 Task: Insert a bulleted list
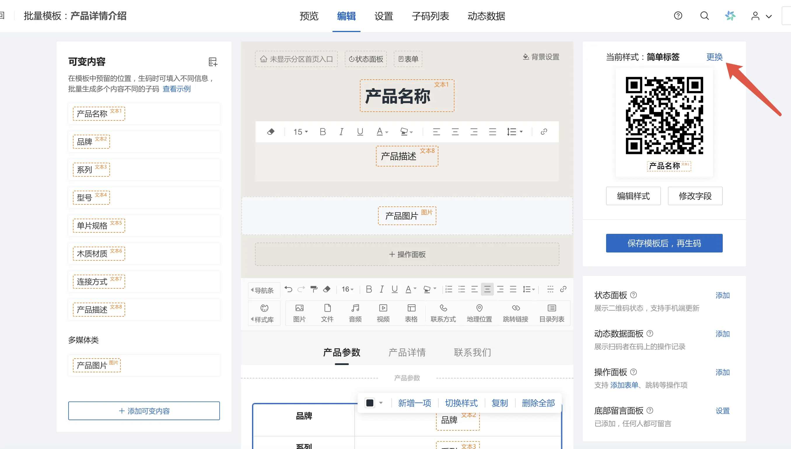(x=461, y=289)
